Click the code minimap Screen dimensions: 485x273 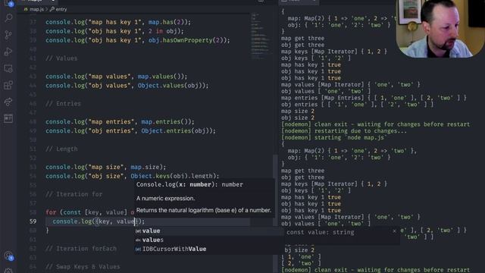pos(261,36)
